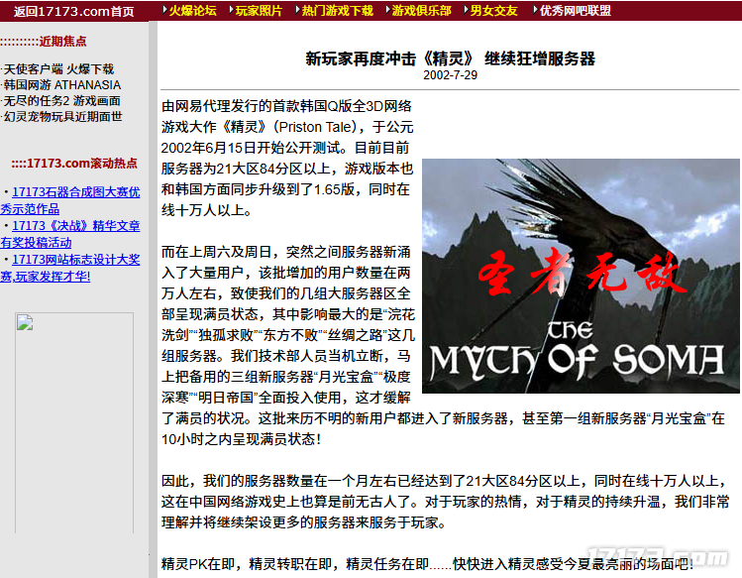Select the 无尽的任务2 游戏画面 headline
The image size is (742, 578).
click(61, 100)
